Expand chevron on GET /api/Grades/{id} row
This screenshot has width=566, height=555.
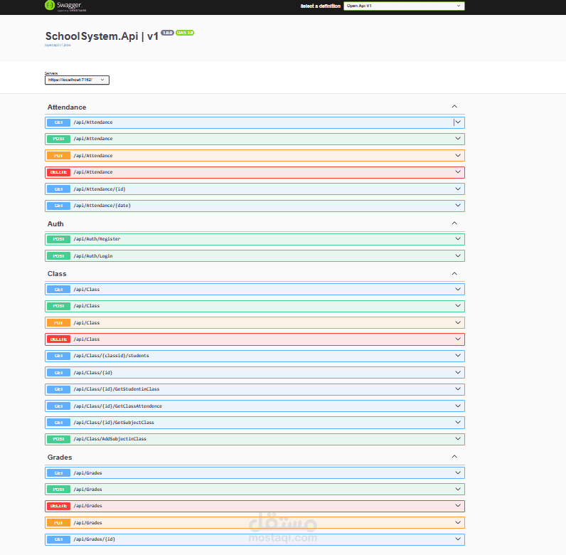coord(458,539)
